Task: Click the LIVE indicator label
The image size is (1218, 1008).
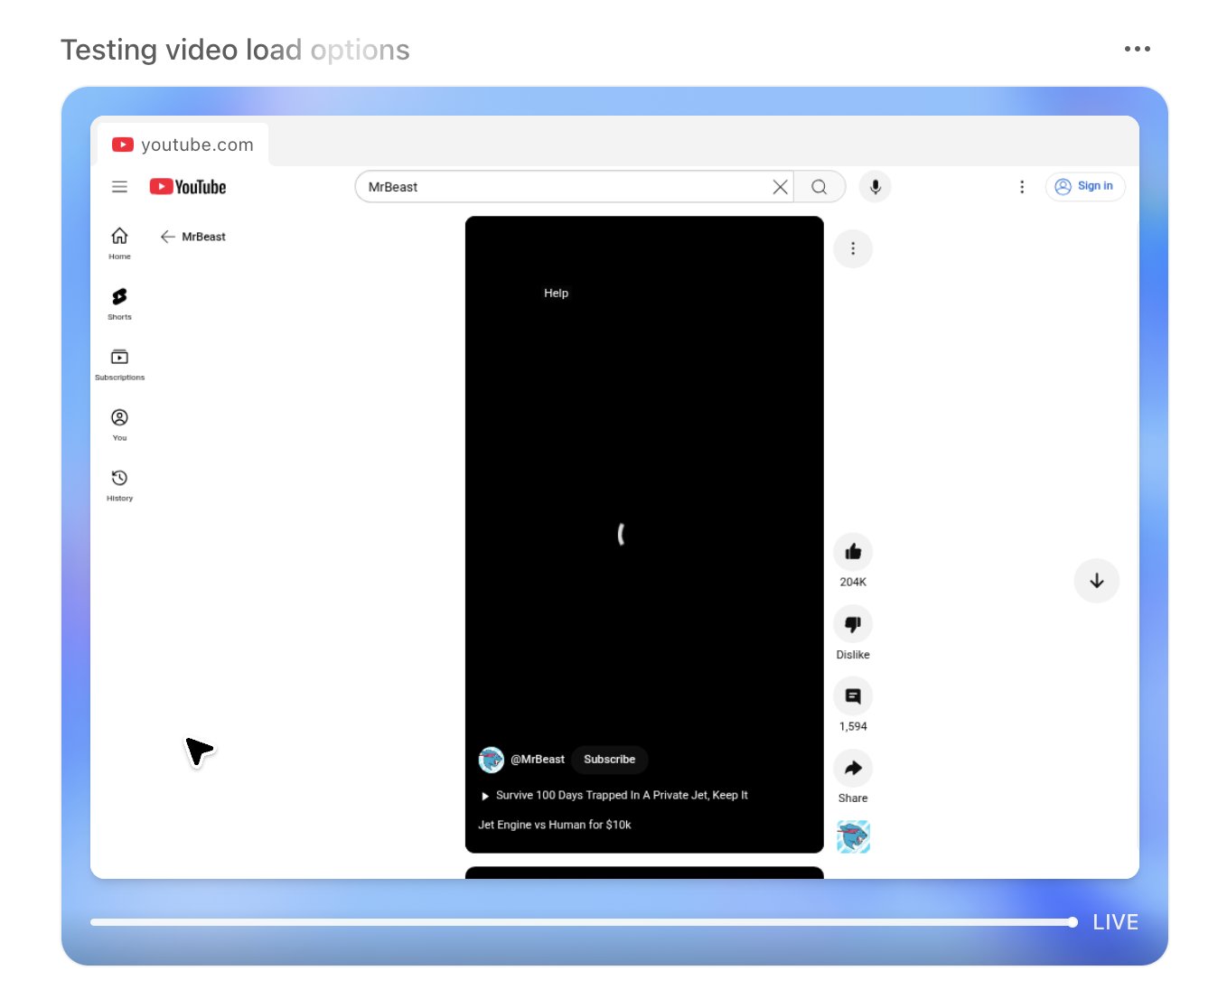Action: pyautogui.click(x=1115, y=922)
